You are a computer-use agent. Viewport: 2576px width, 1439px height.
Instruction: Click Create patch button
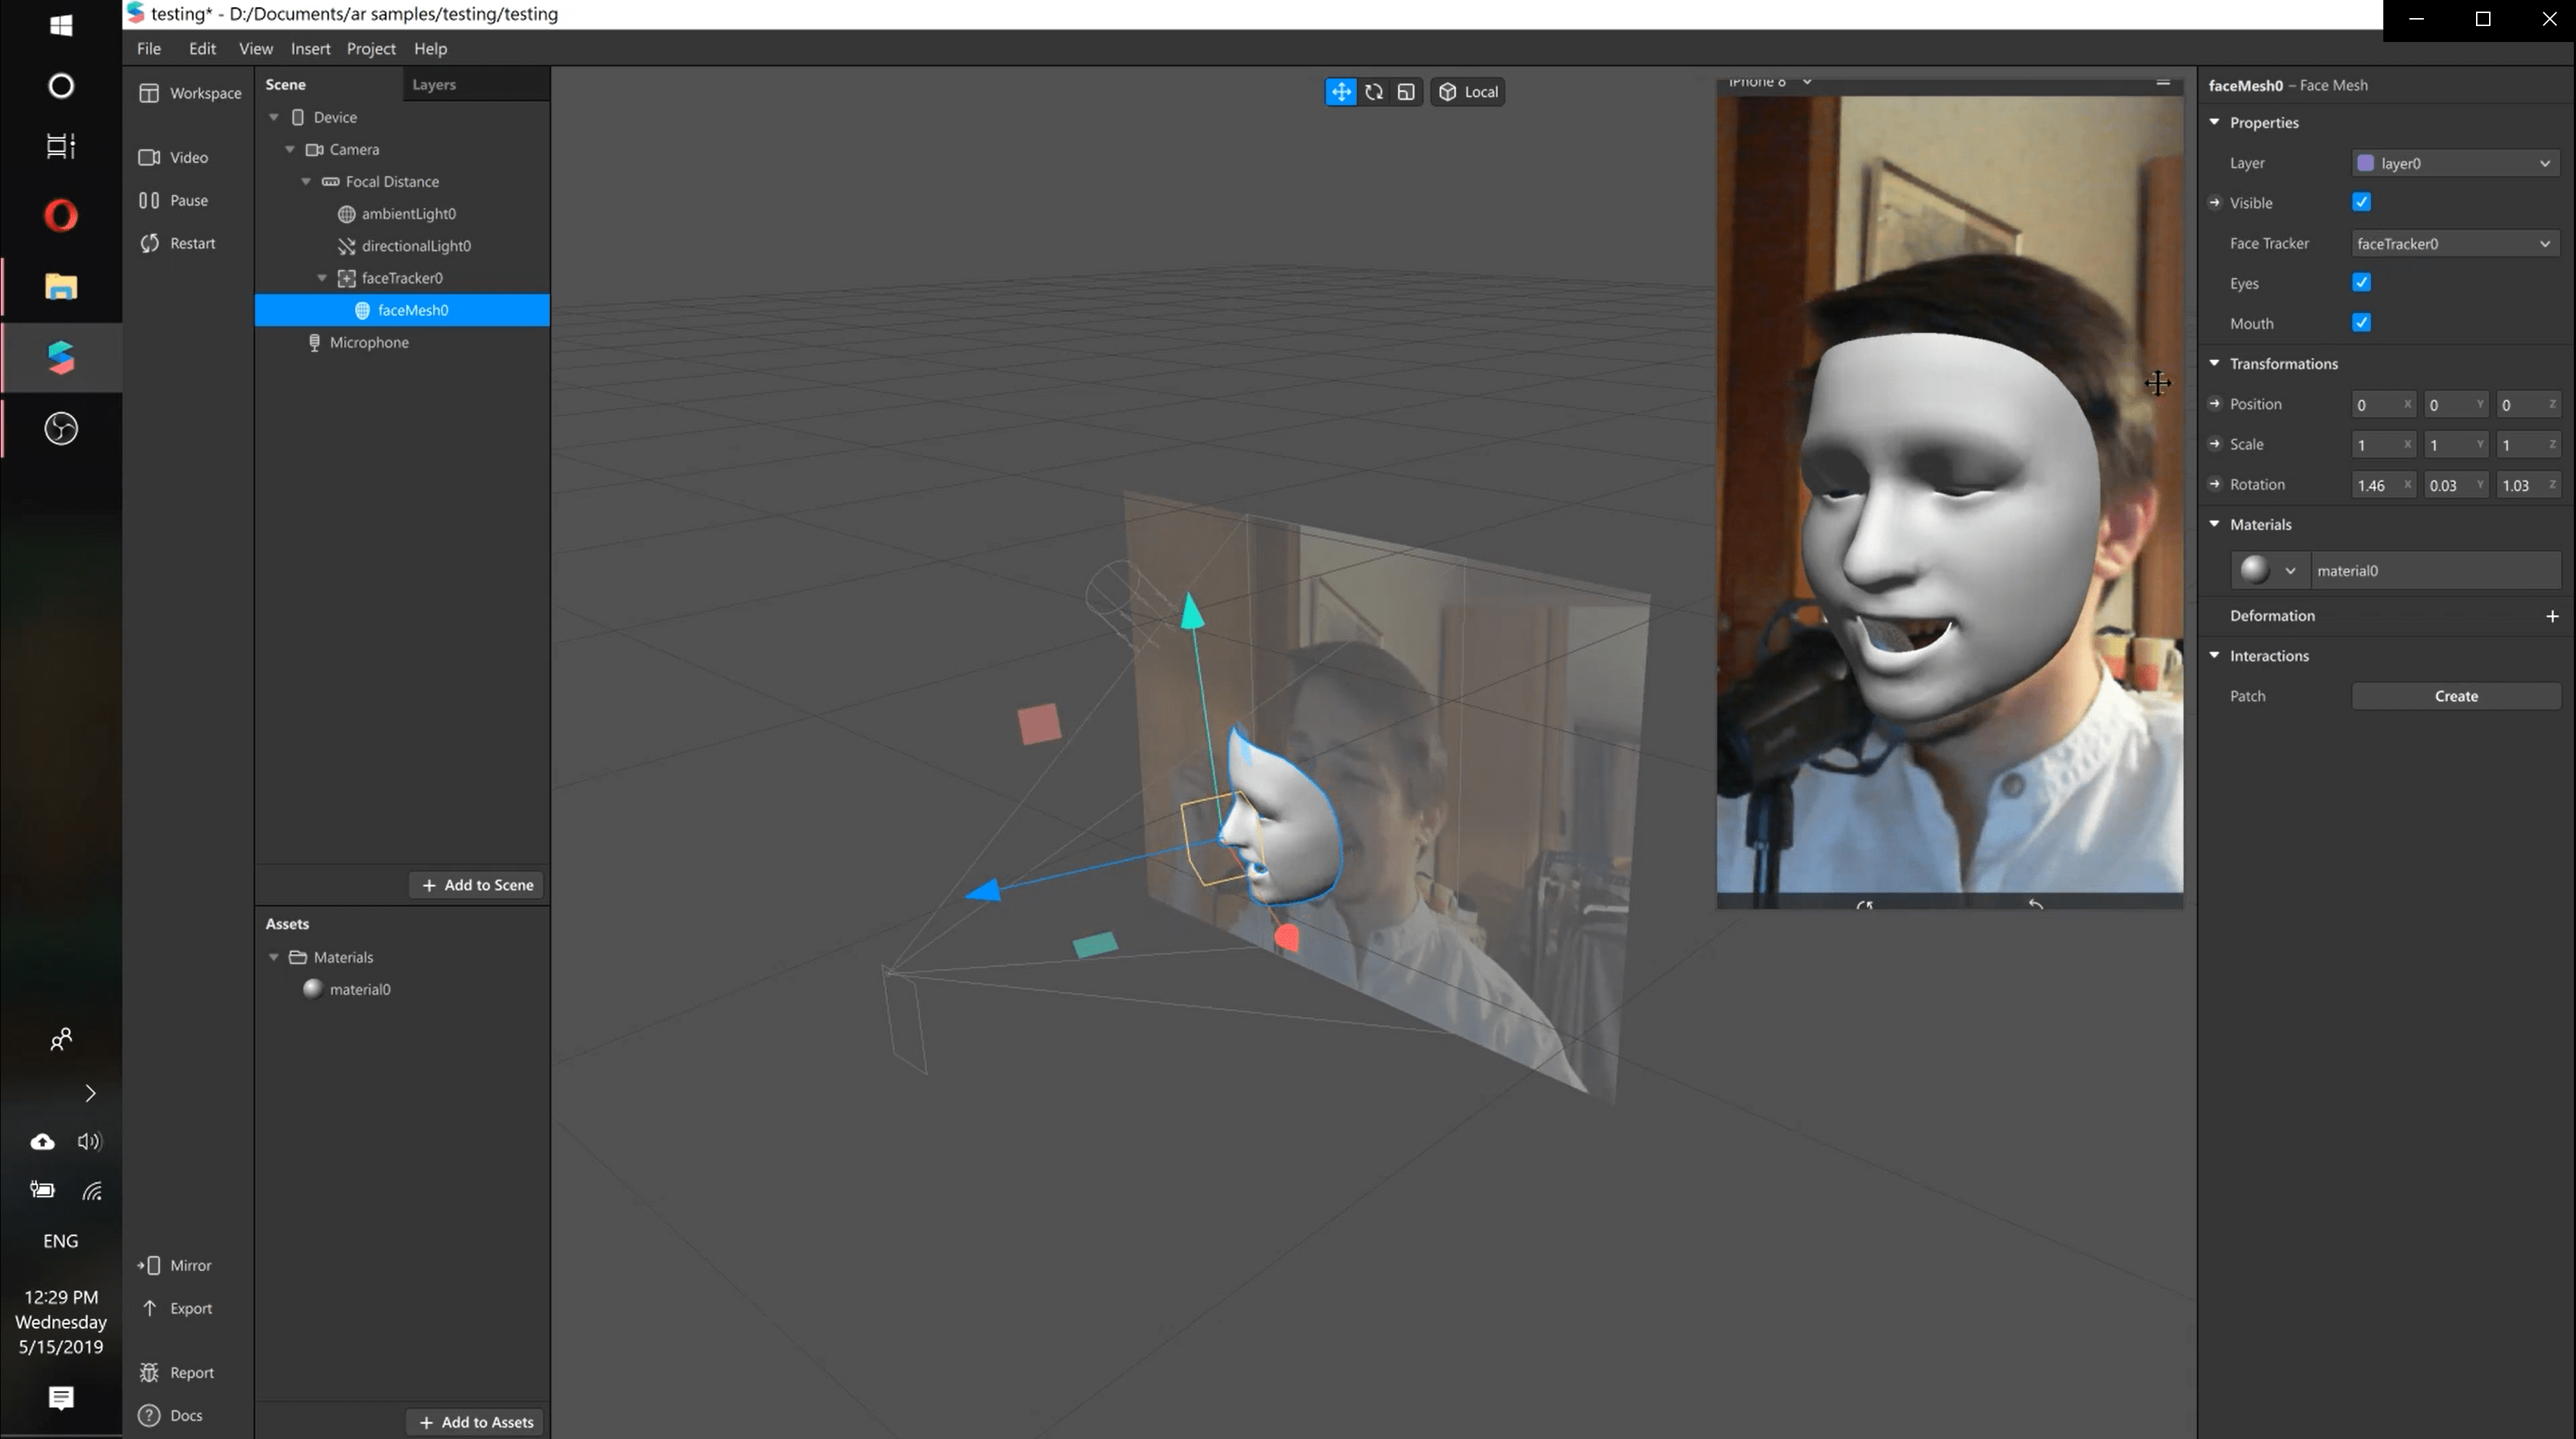(x=2455, y=696)
